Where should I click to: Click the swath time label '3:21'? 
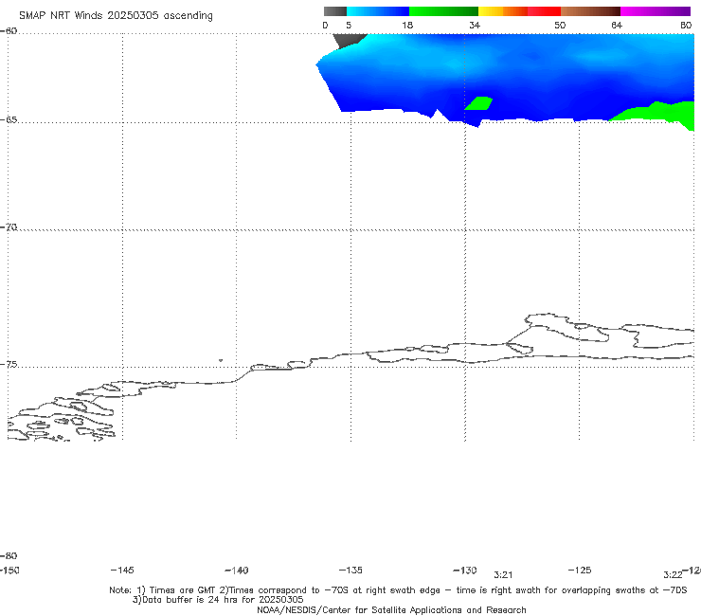click(x=503, y=575)
